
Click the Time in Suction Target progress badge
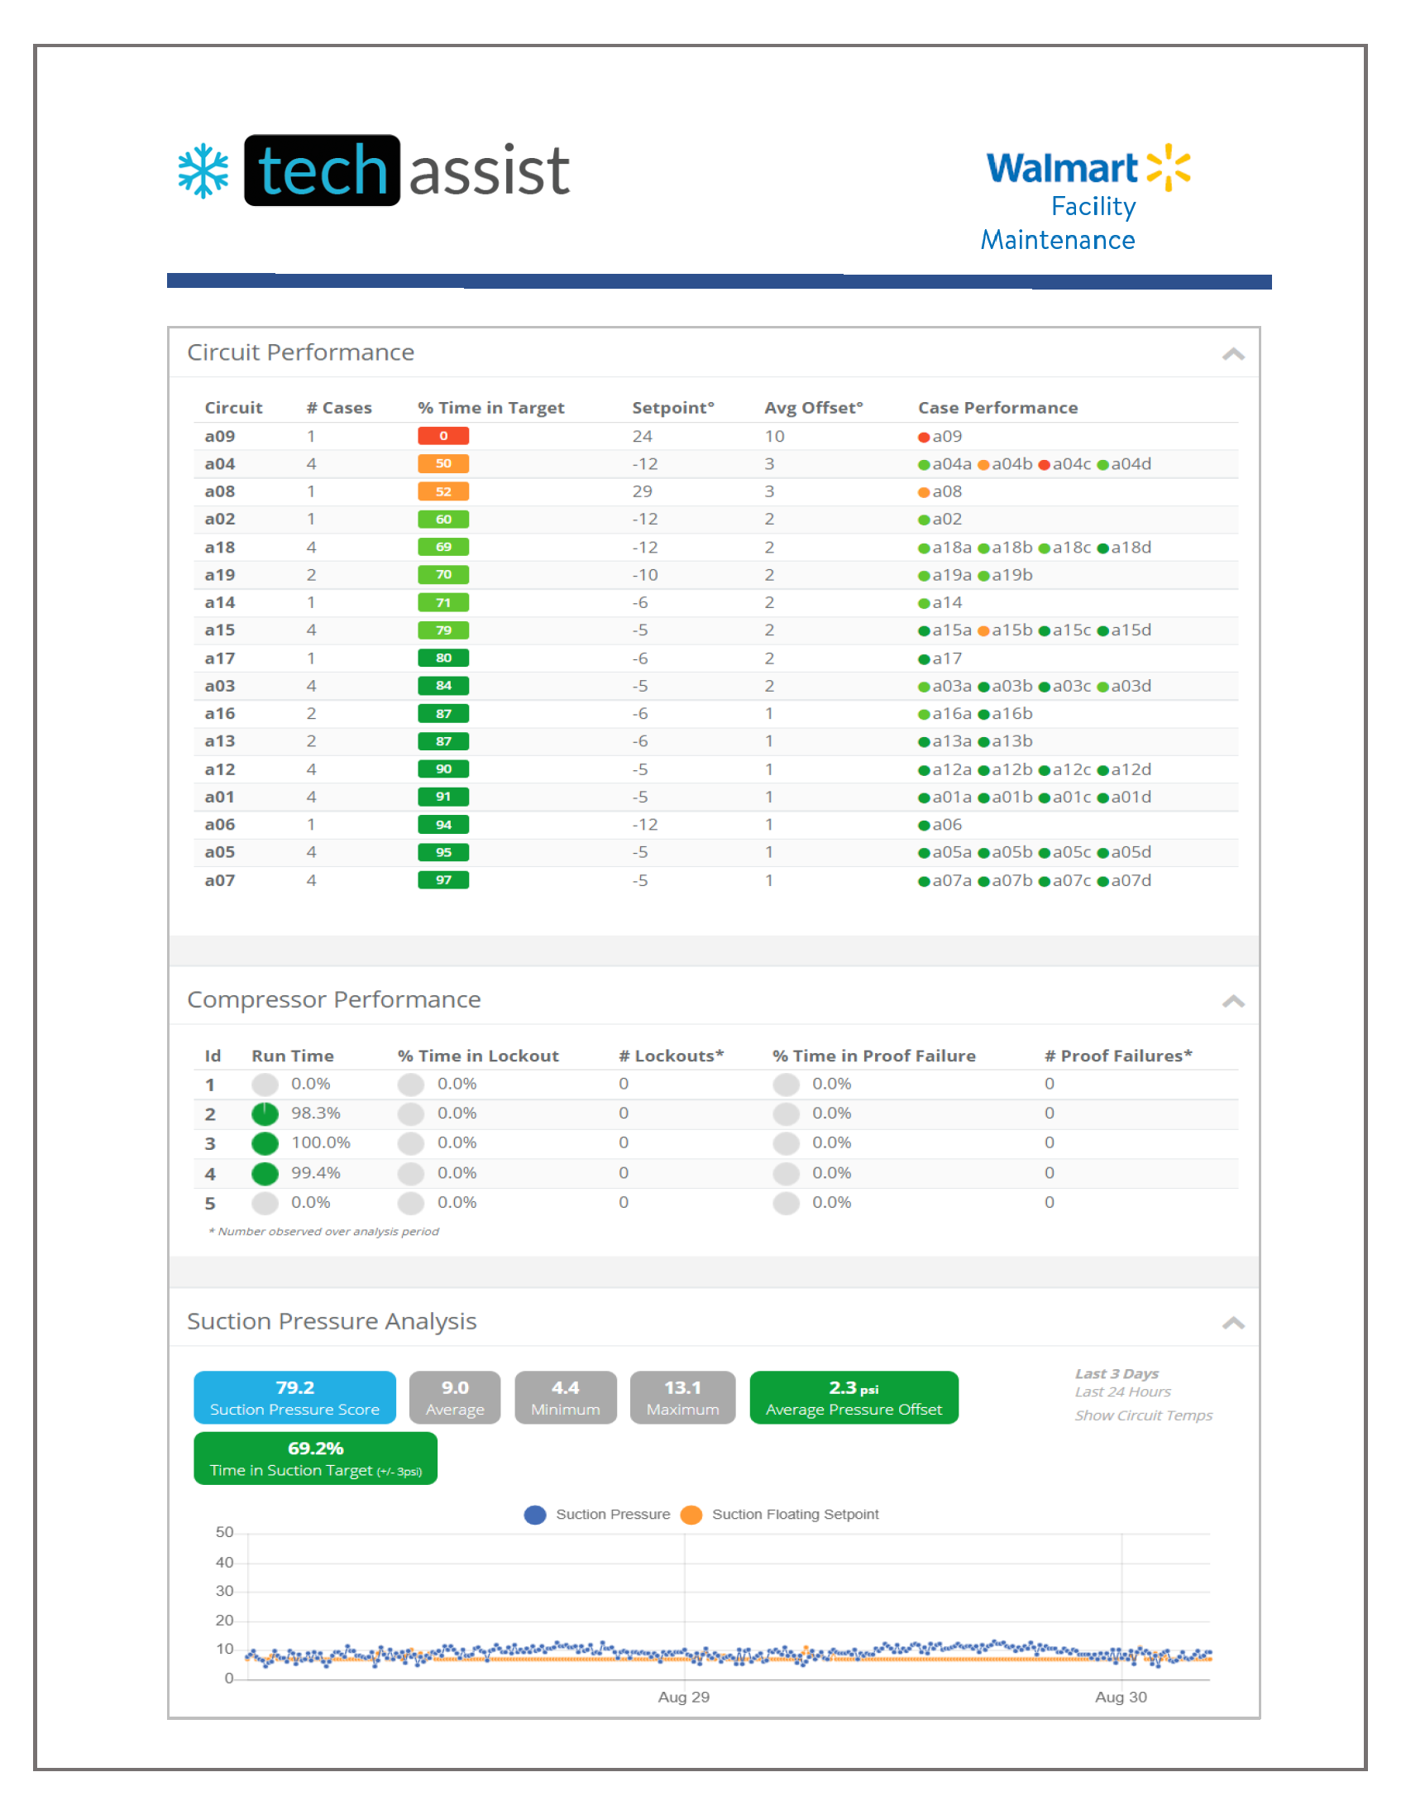(x=316, y=1458)
